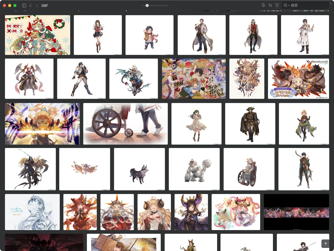This screenshot has width=334, height=251.
Task: Click the GBF folder title
Action: click(45, 5)
